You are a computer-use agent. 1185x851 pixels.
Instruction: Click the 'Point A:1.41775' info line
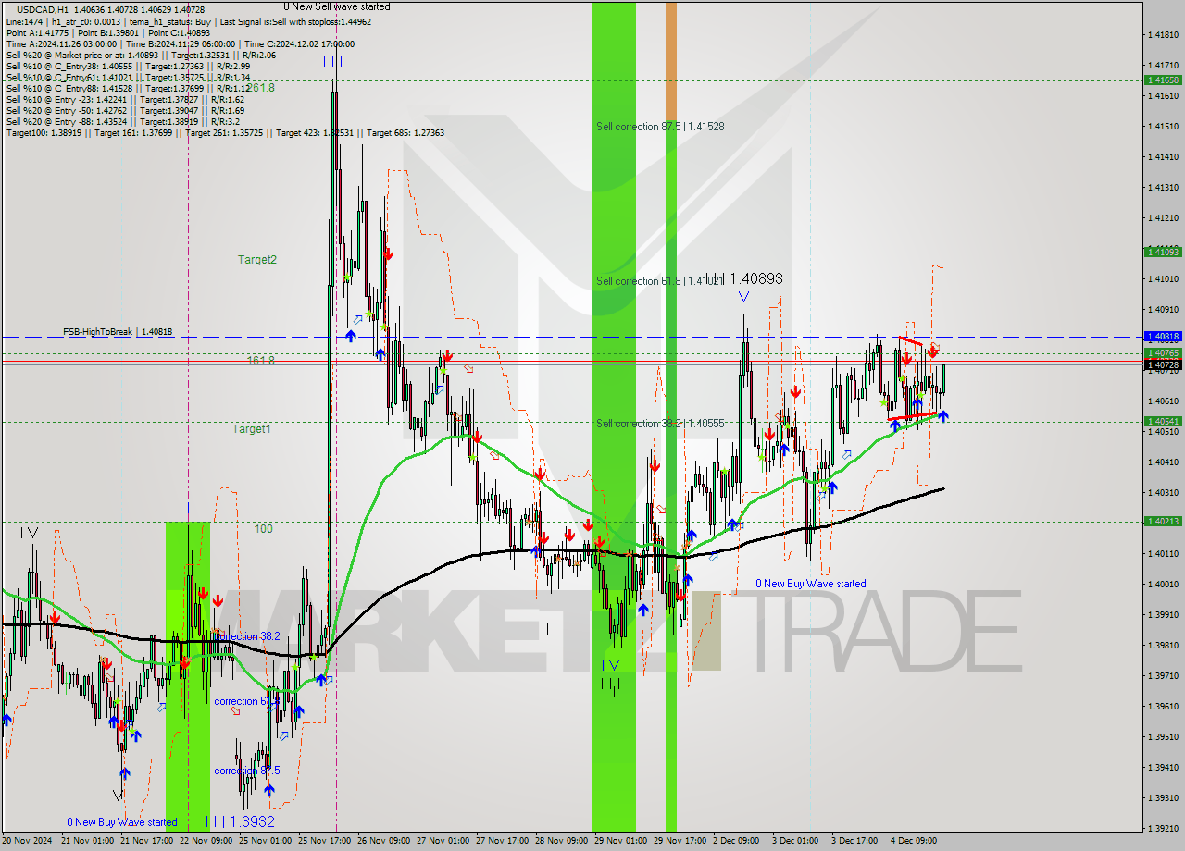click(110, 32)
